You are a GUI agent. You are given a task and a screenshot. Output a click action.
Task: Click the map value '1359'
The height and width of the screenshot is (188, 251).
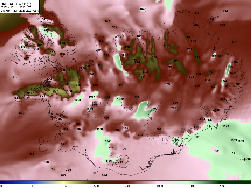click(234, 140)
